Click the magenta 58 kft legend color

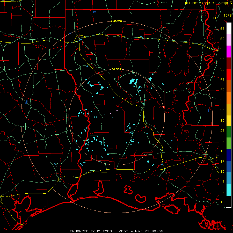point(229,52)
